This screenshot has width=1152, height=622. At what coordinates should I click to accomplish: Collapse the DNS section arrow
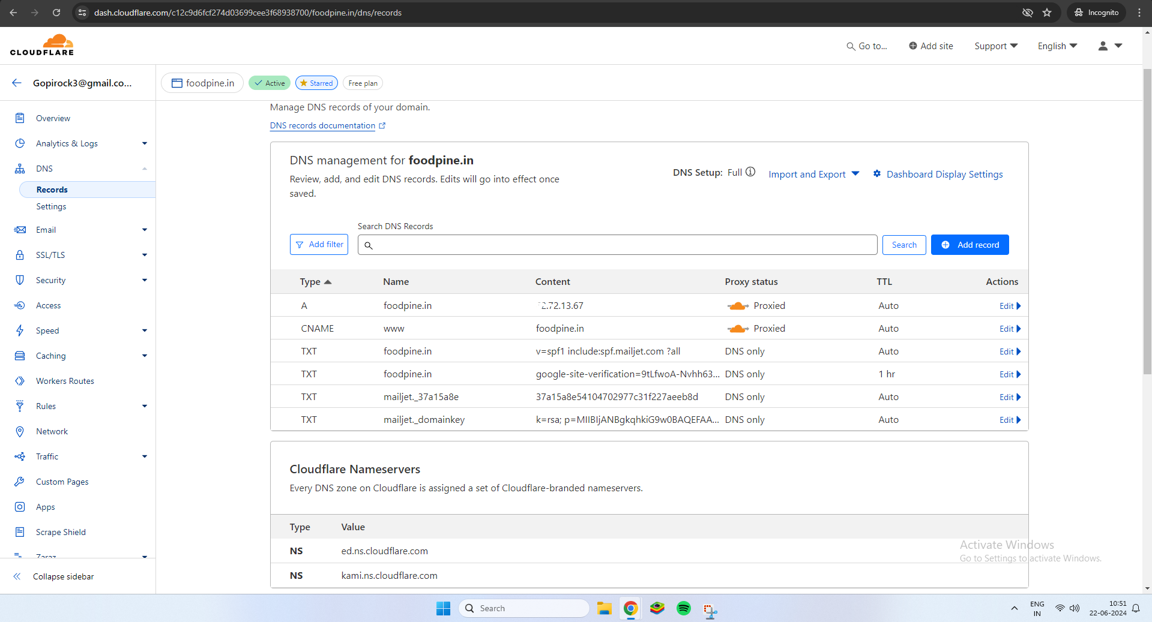(145, 169)
